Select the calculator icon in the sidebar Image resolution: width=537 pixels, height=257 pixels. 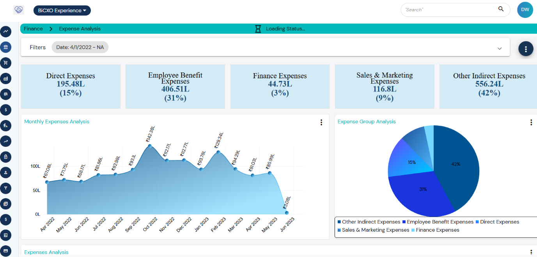[5, 79]
